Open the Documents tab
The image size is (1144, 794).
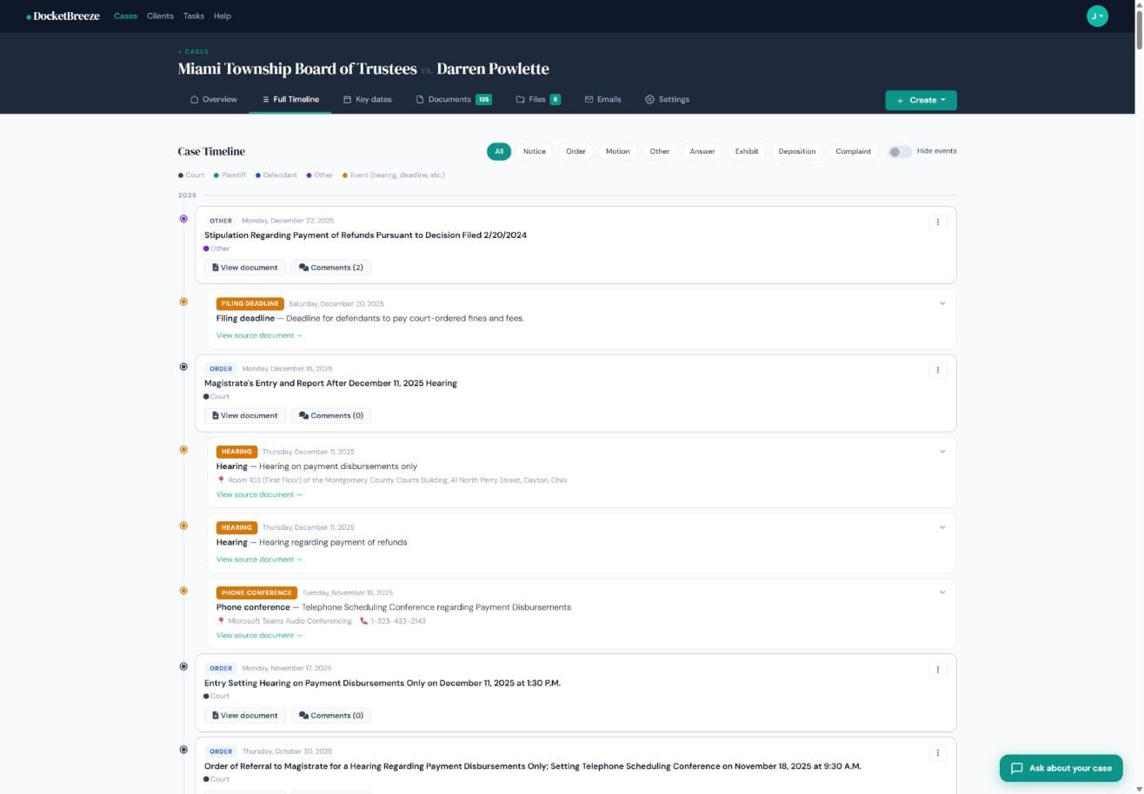[x=454, y=99]
